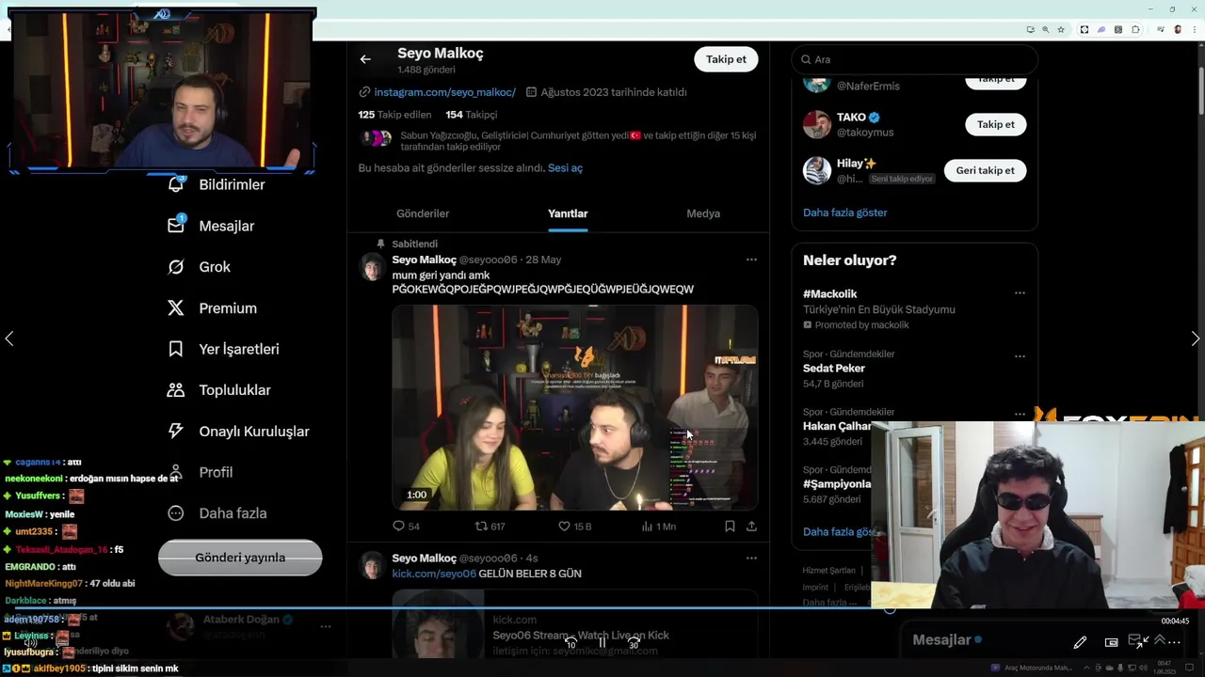Screen dimensions: 1205x677
Task: Play the pinned tweet video thumbnail
Action: pyautogui.click(x=574, y=407)
